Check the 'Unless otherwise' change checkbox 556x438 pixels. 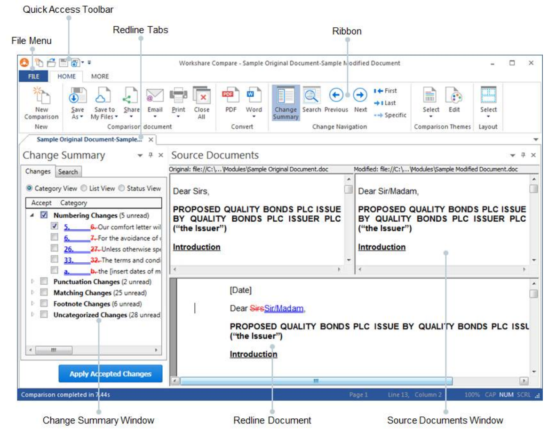pyautogui.click(x=54, y=248)
